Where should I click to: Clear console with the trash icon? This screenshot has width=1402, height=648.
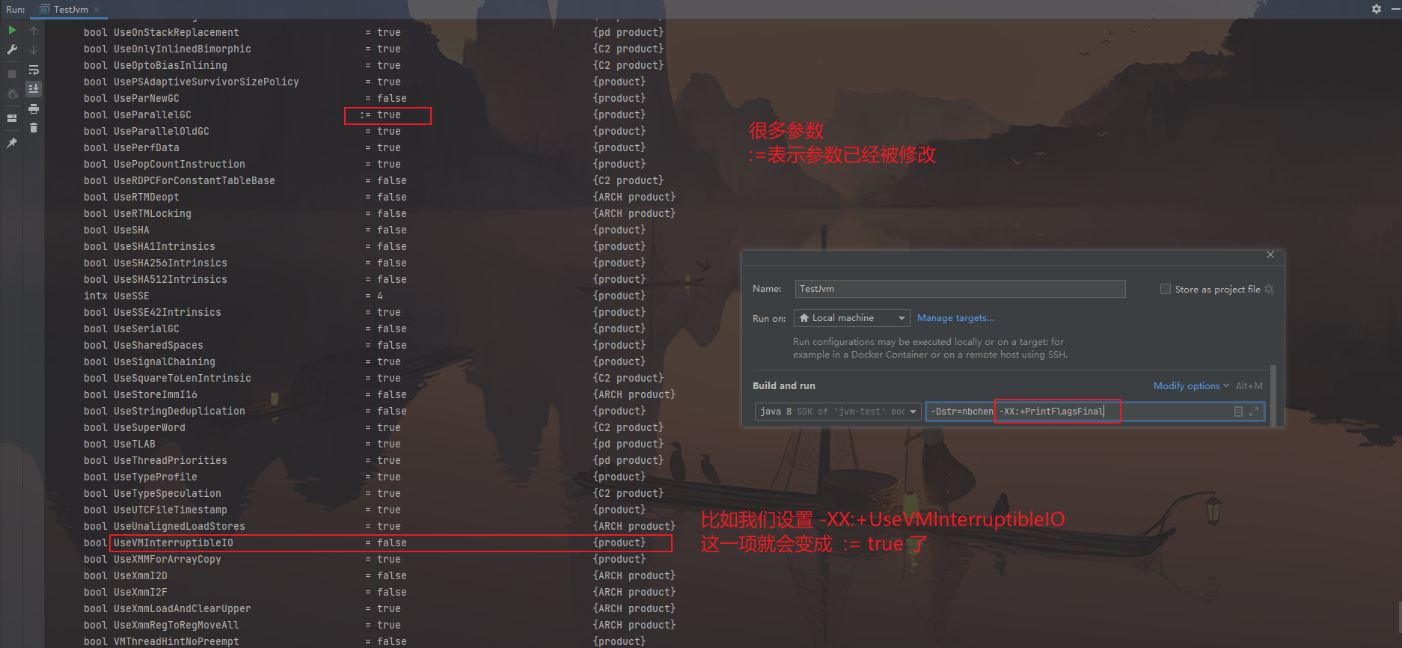(x=34, y=128)
